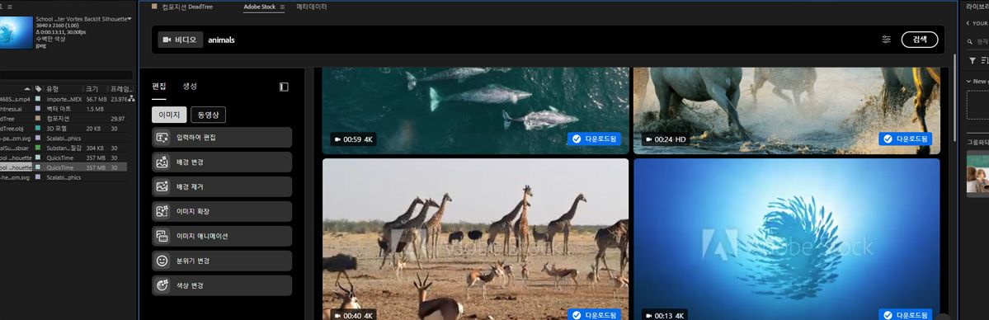Click the label color box on the 컴포지션 row
The height and width of the screenshot is (320, 989).
point(38,119)
